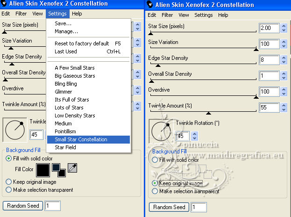The height and width of the screenshot is (217, 291).
Task: Click Size Variation slider handle in right window
Action: (x=256, y=50)
